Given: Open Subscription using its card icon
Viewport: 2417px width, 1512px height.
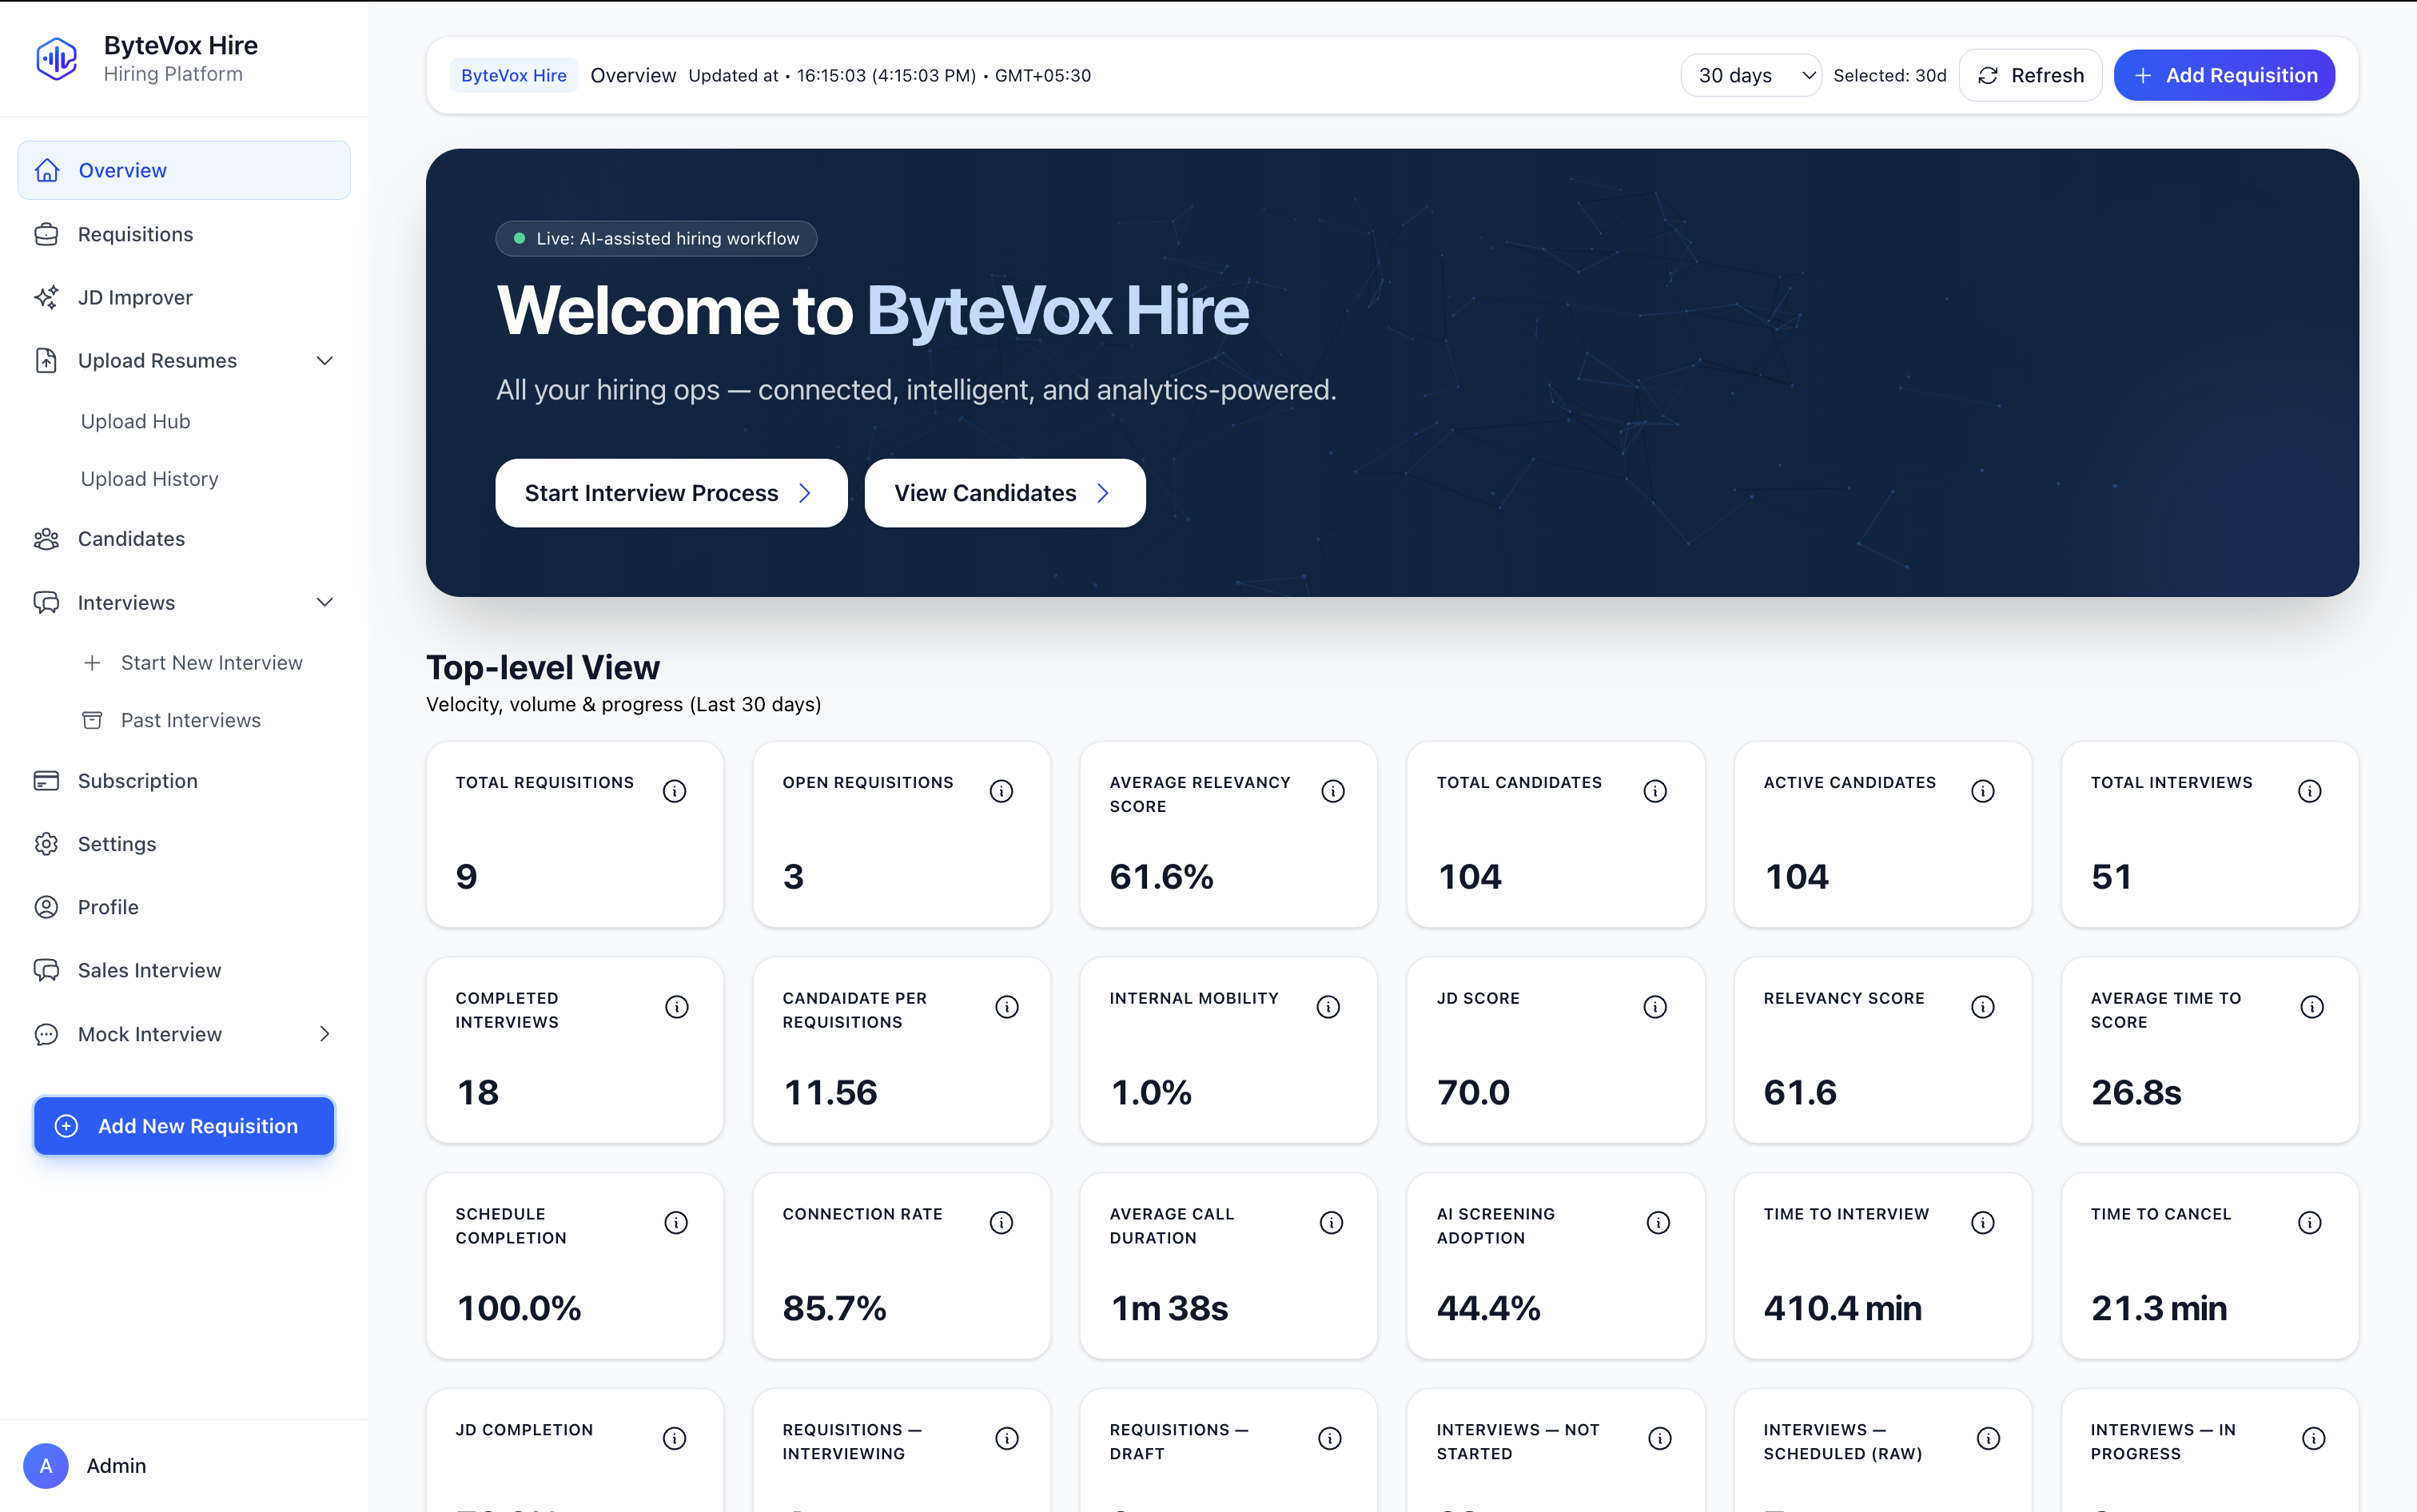Looking at the screenshot, I should tap(47, 781).
